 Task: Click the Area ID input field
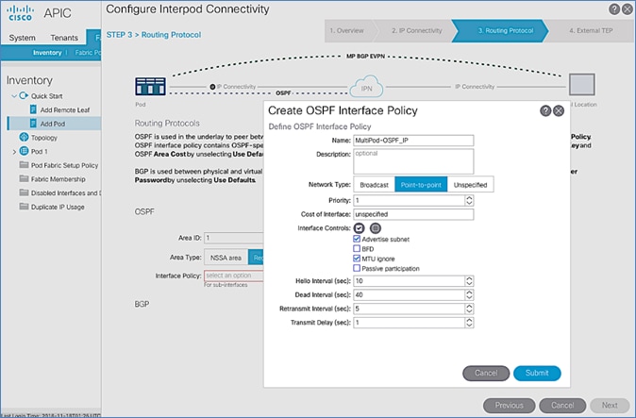(234, 238)
